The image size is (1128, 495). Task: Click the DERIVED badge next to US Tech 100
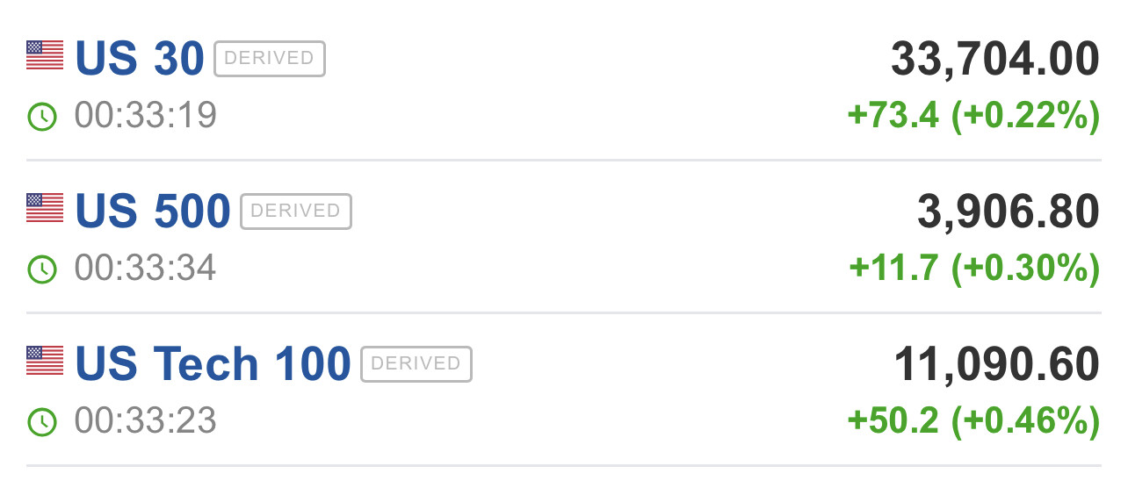(416, 364)
